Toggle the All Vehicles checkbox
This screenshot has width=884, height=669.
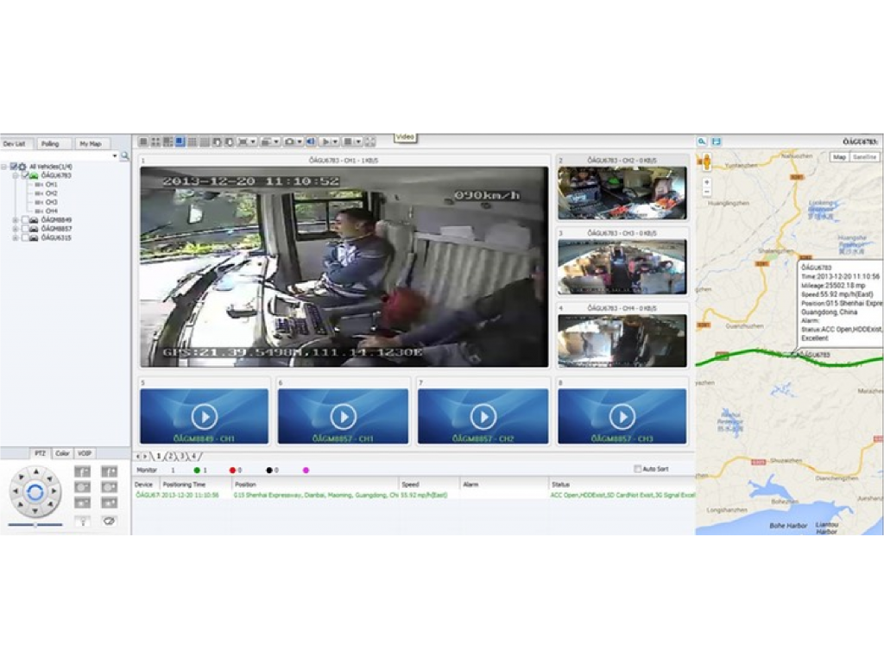point(14,167)
